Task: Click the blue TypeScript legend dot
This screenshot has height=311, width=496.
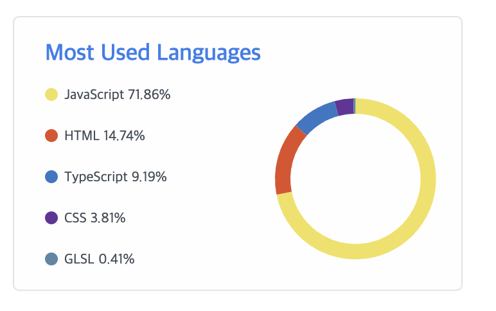Action: point(52,177)
